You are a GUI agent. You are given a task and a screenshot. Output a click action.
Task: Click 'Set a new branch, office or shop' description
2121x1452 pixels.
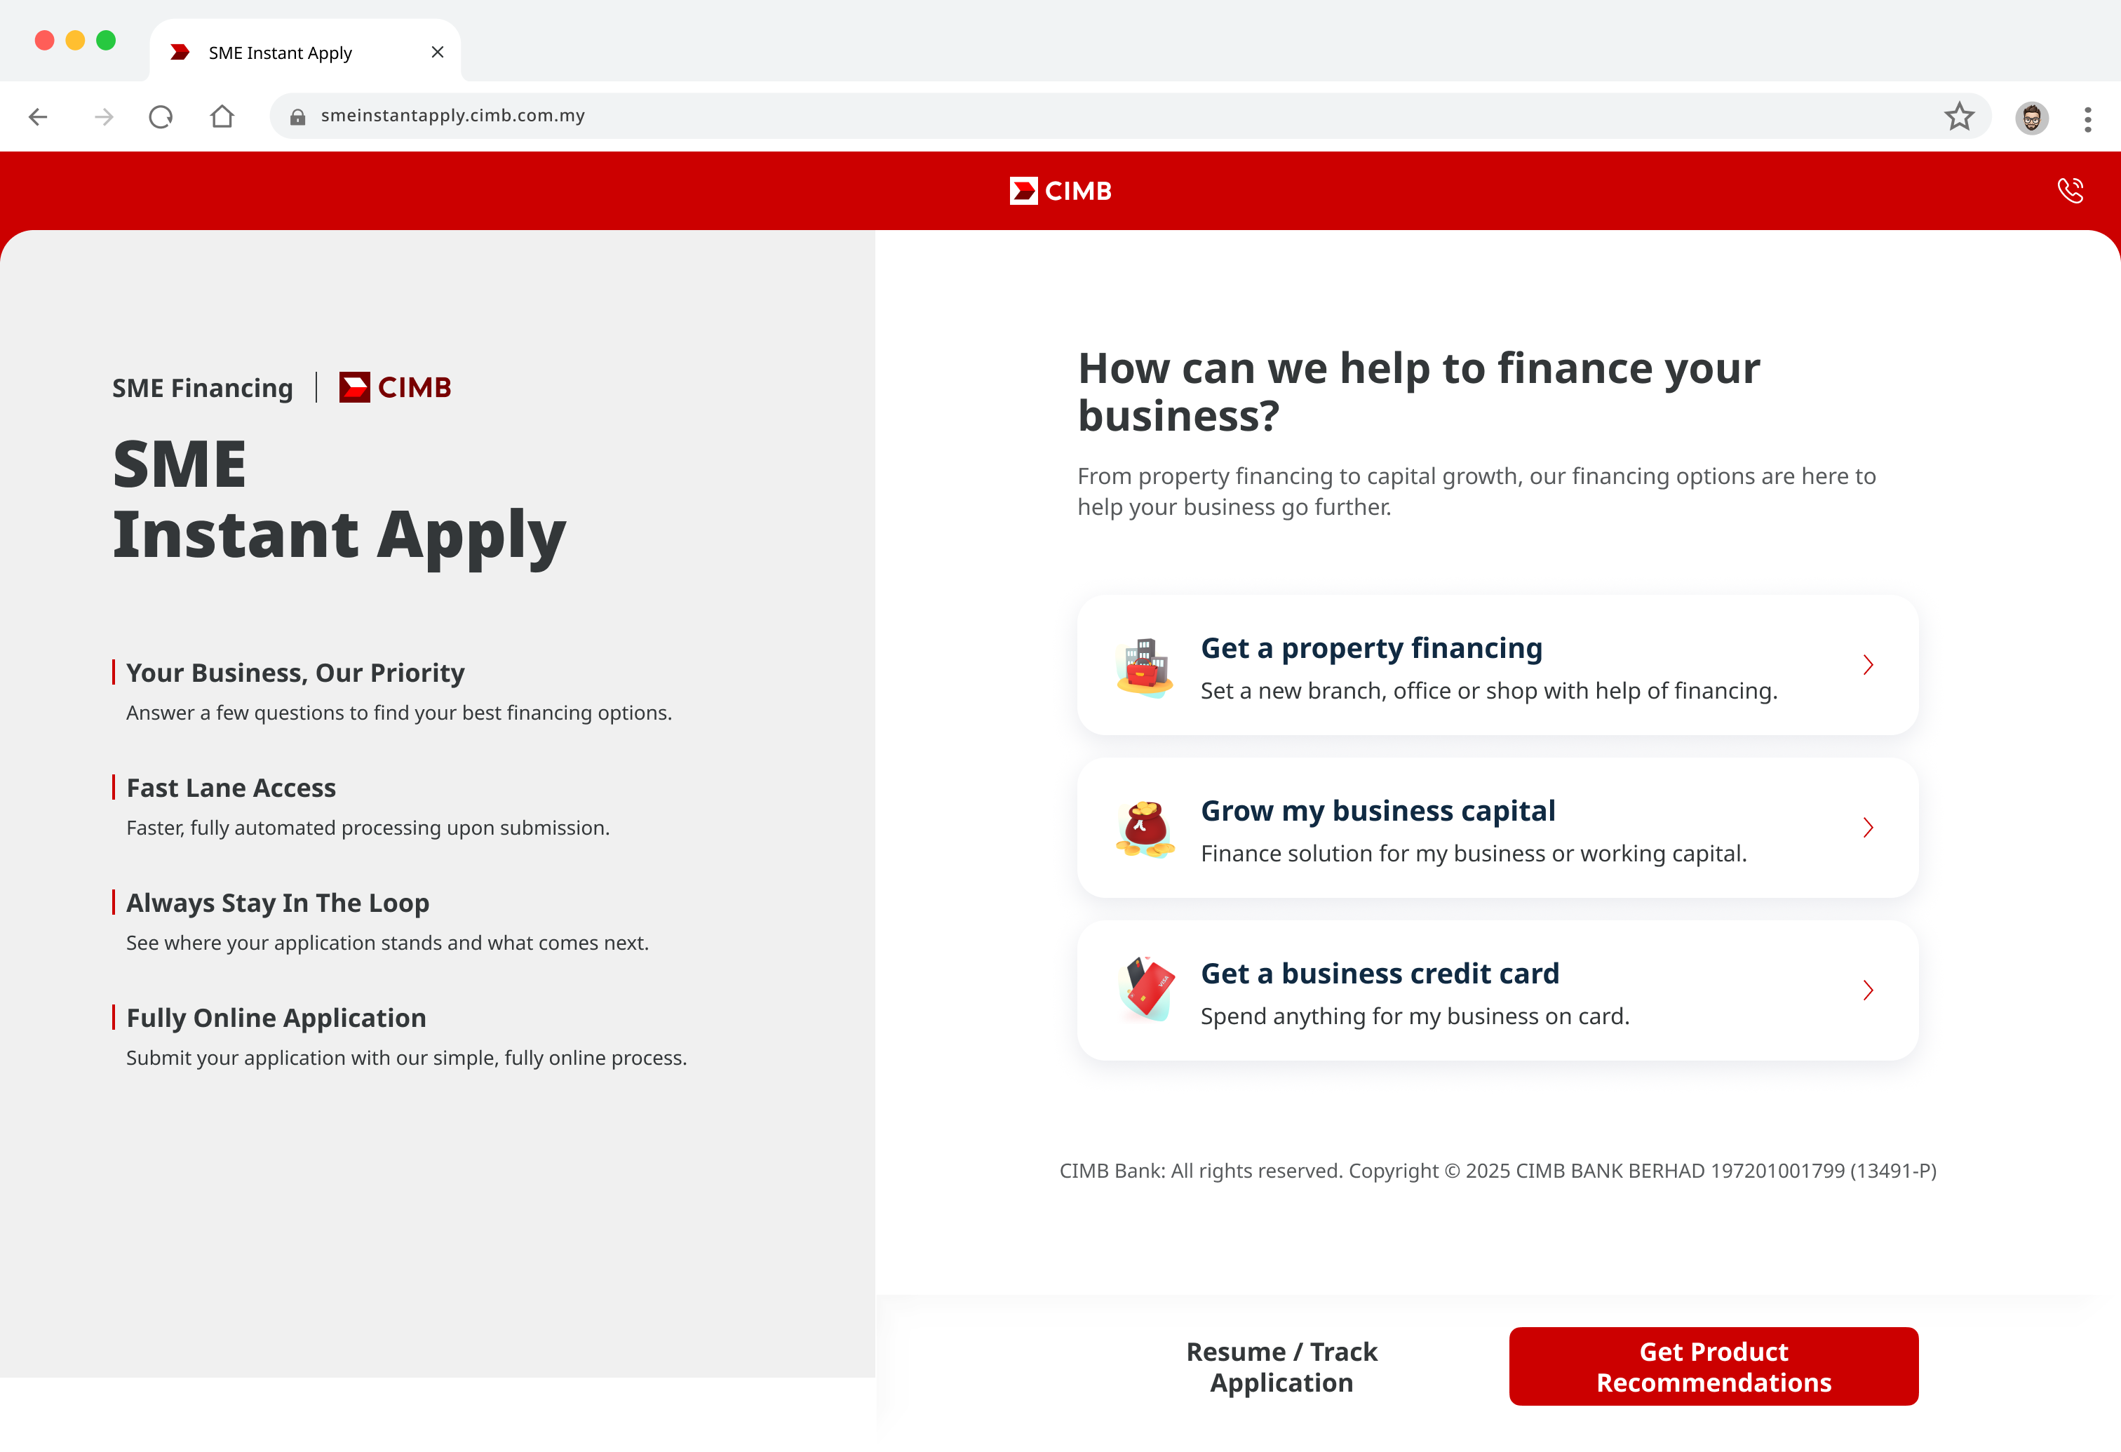1488,691
